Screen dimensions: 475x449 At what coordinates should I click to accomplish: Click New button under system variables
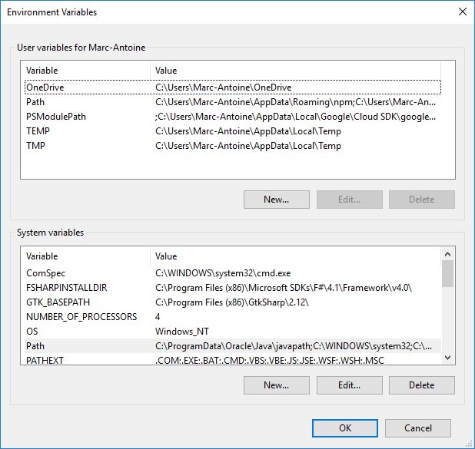[276, 385]
